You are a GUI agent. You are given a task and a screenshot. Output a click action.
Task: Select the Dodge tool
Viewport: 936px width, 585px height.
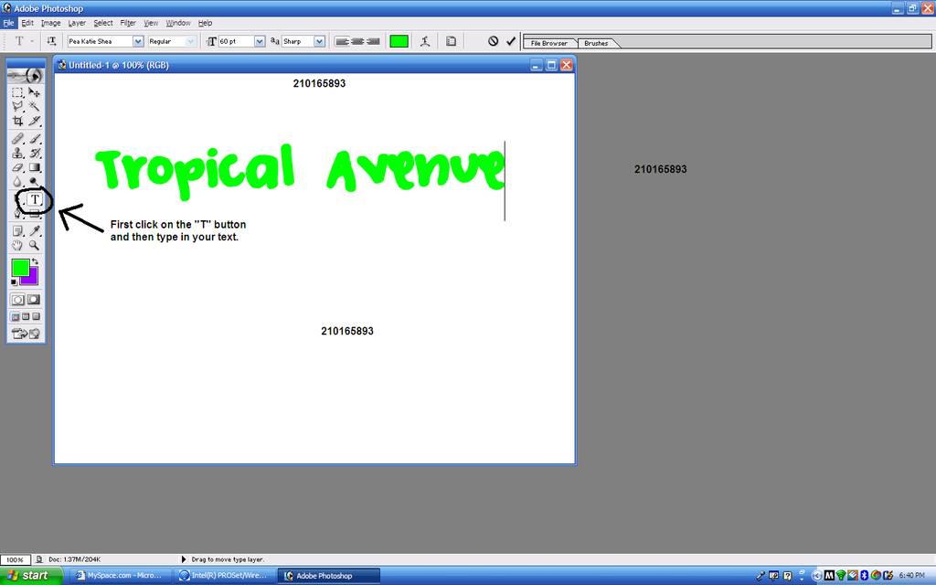pos(34,182)
